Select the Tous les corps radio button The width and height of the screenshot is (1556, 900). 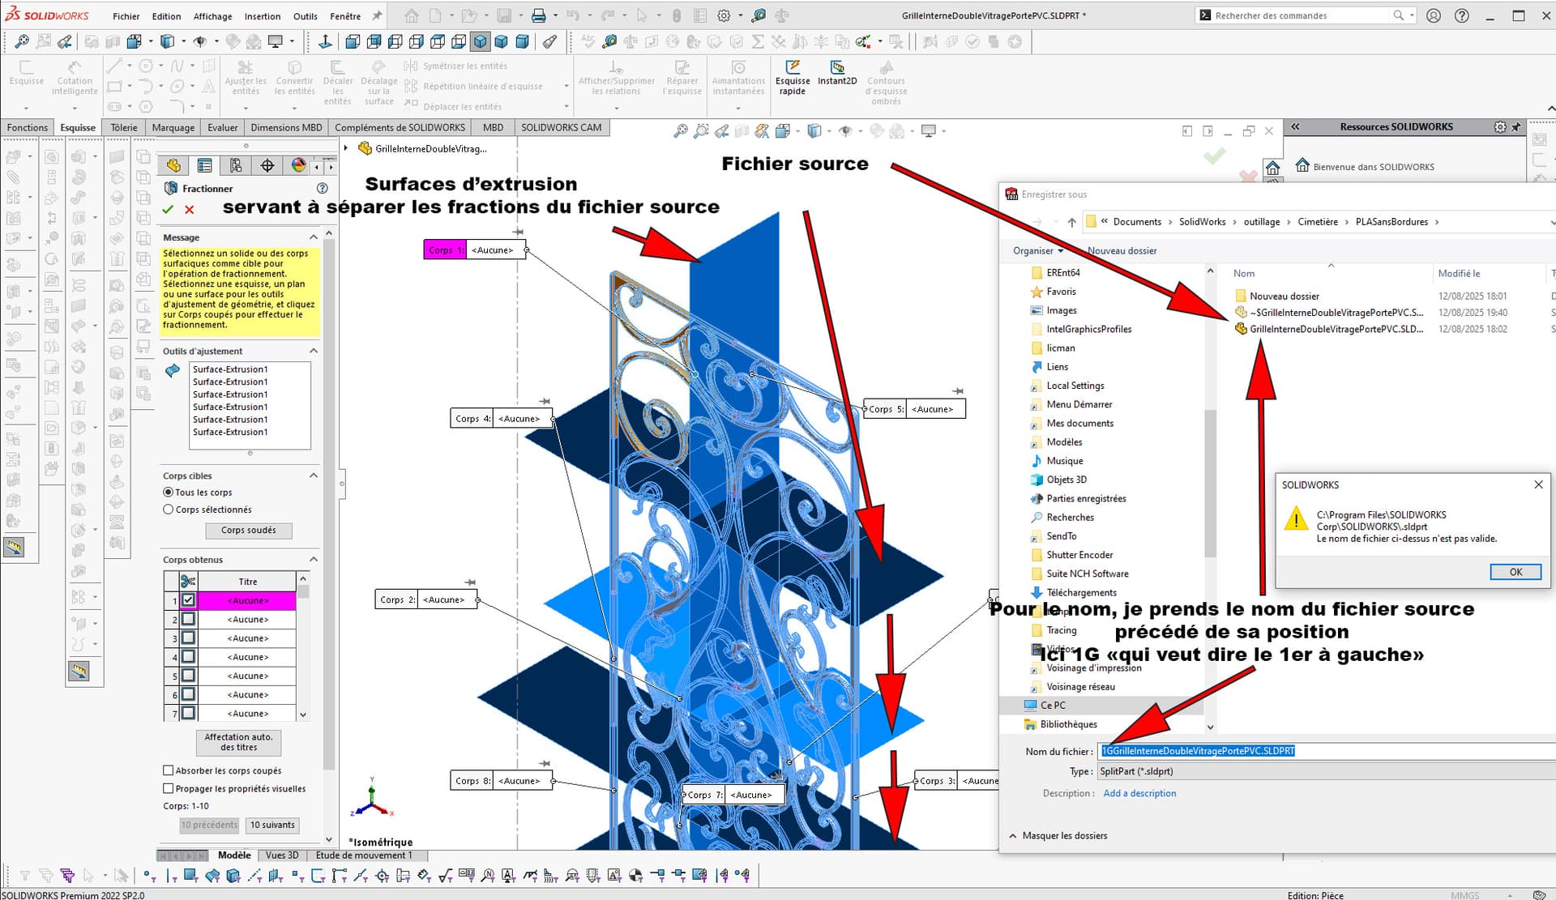click(168, 492)
